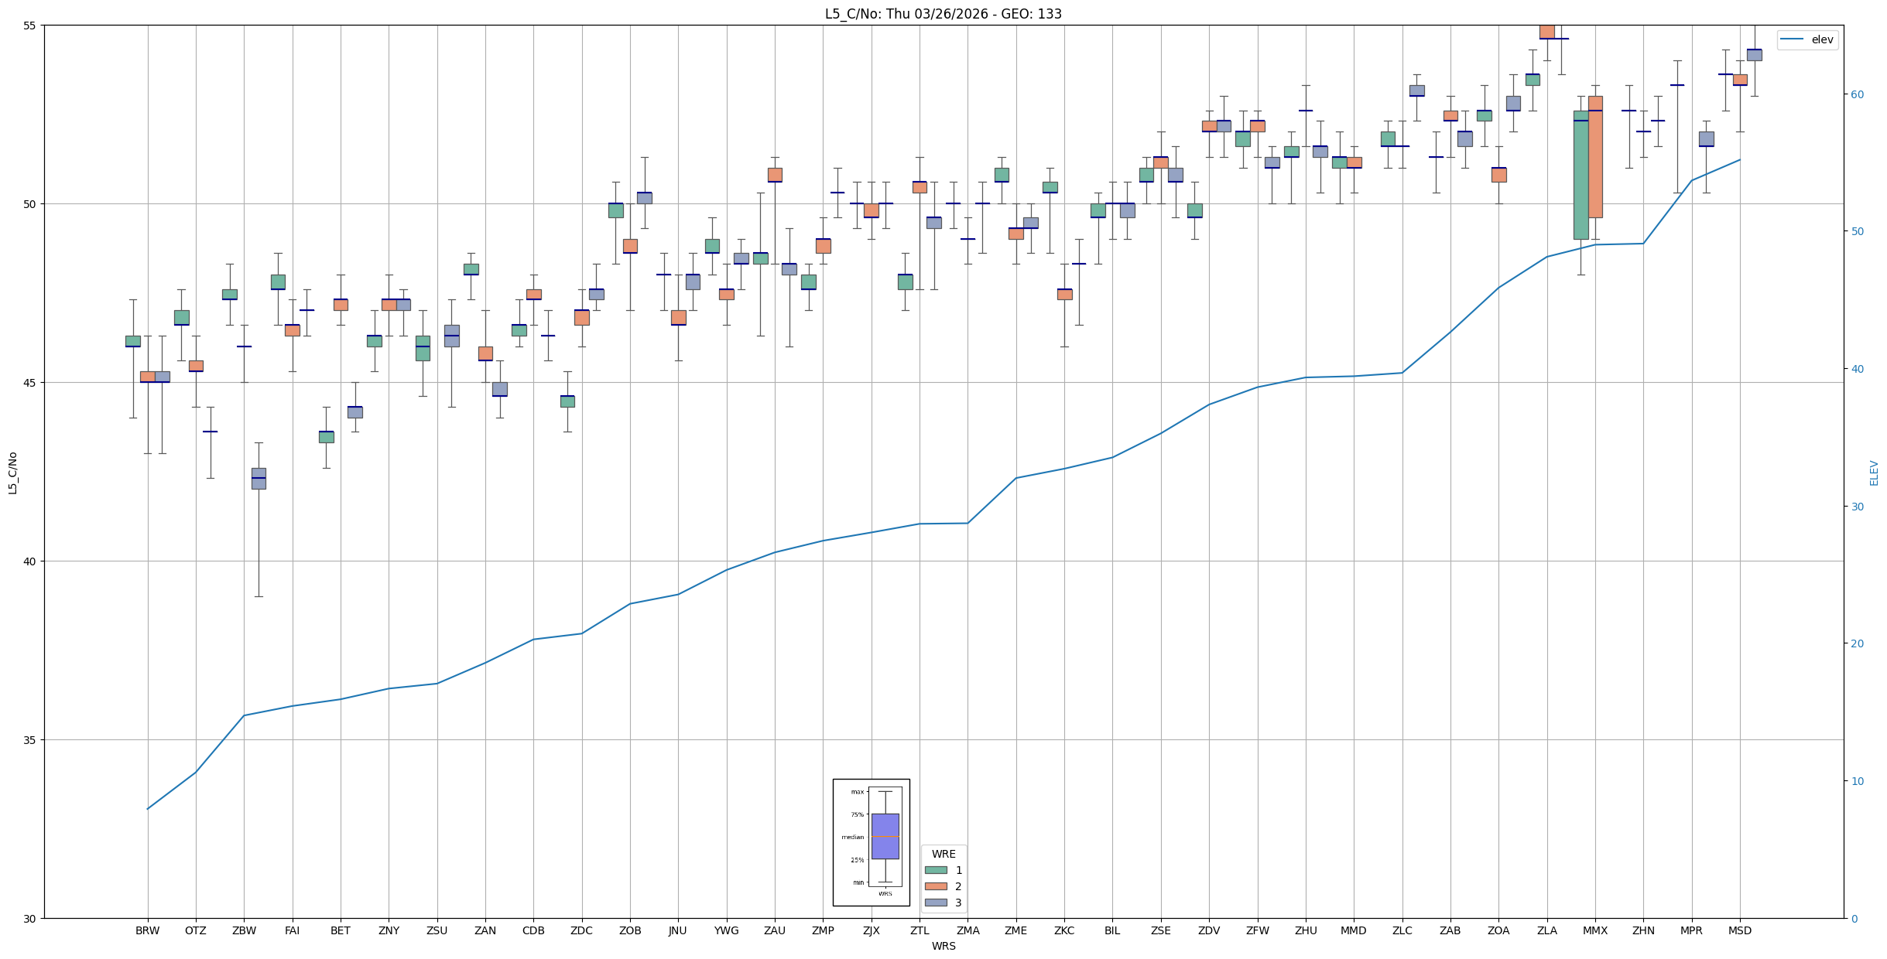Click the ELEV right axis title

click(1874, 473)
